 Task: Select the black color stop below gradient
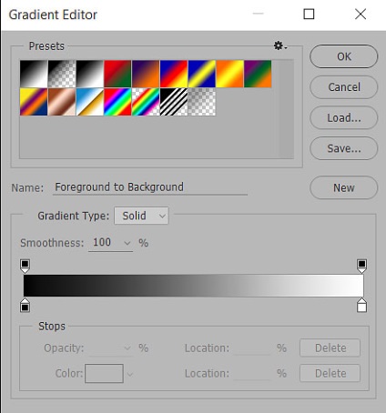(25, 306)
